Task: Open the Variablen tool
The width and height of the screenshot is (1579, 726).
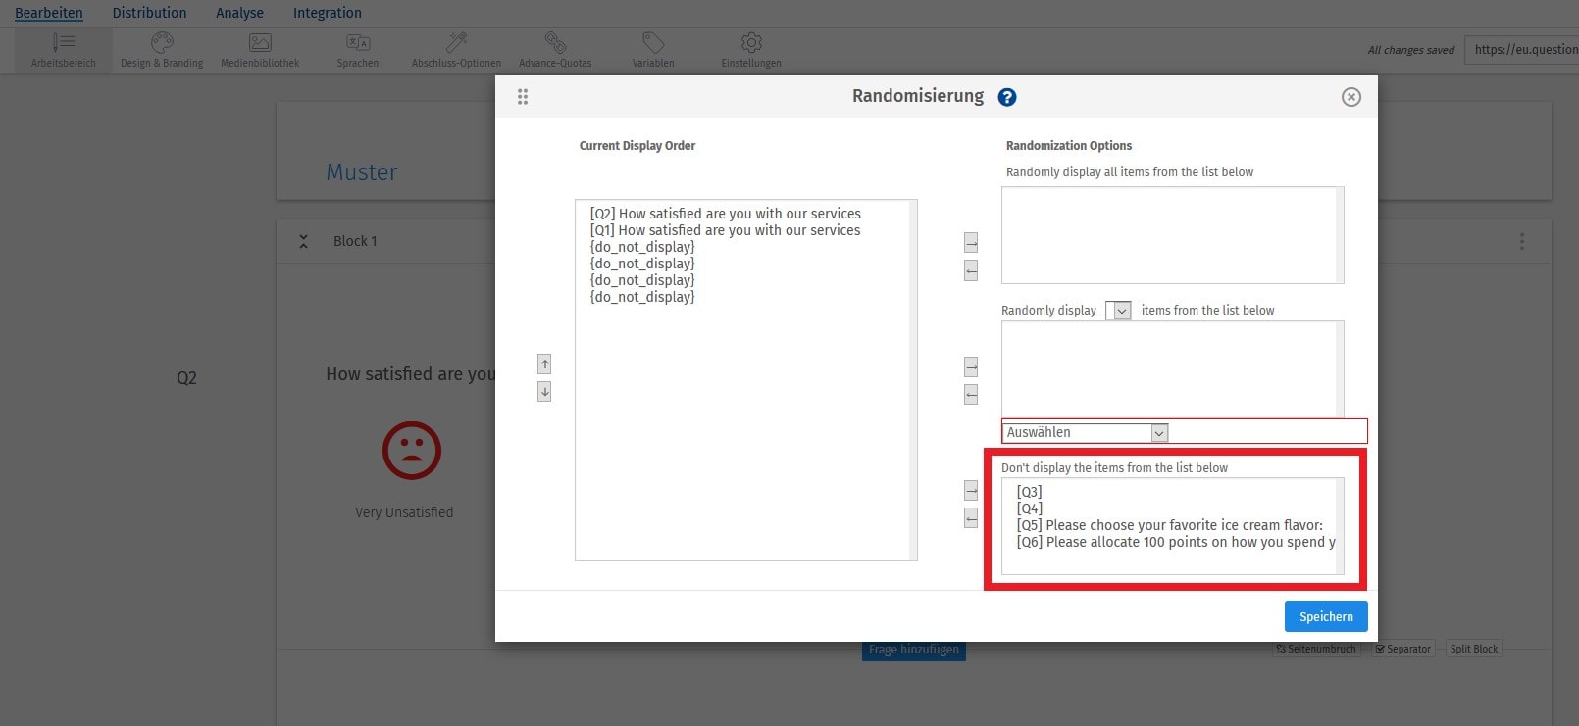Action: (653, 50)
